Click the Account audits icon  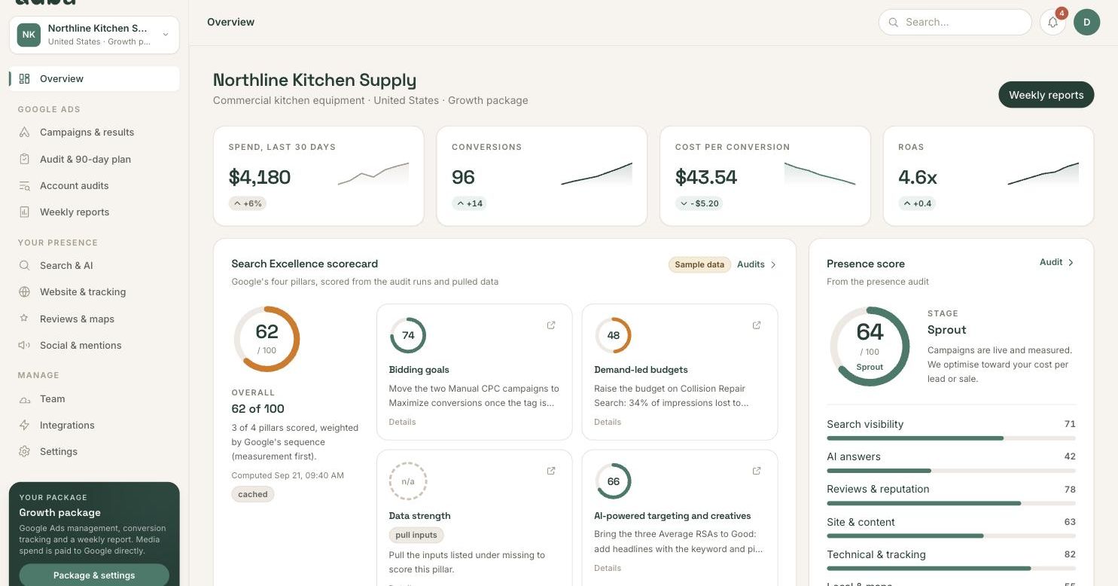24,185
